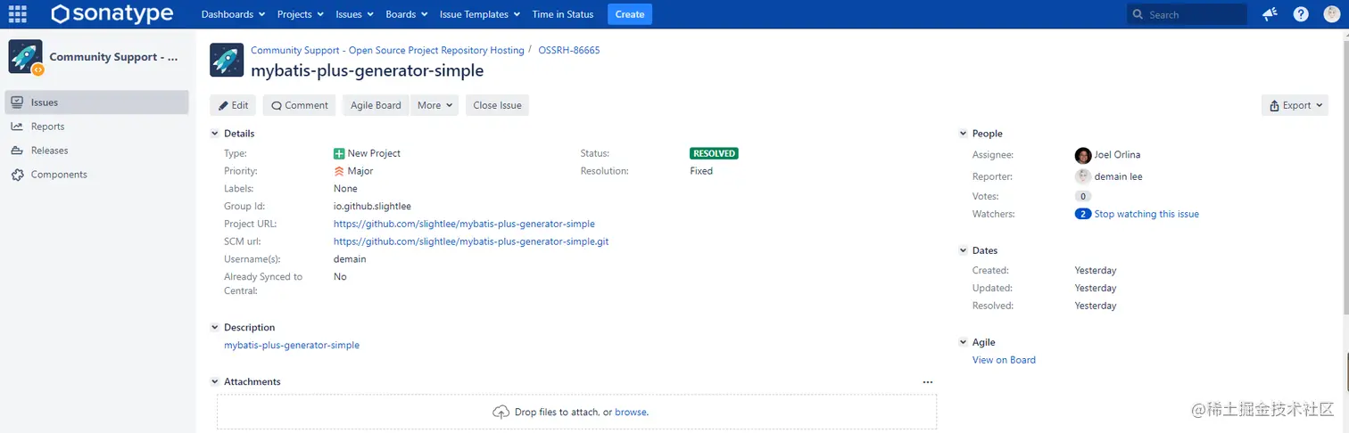1349x433 pixels.
Task: Open notifications megaphone icon
Action: (1270, 14)
